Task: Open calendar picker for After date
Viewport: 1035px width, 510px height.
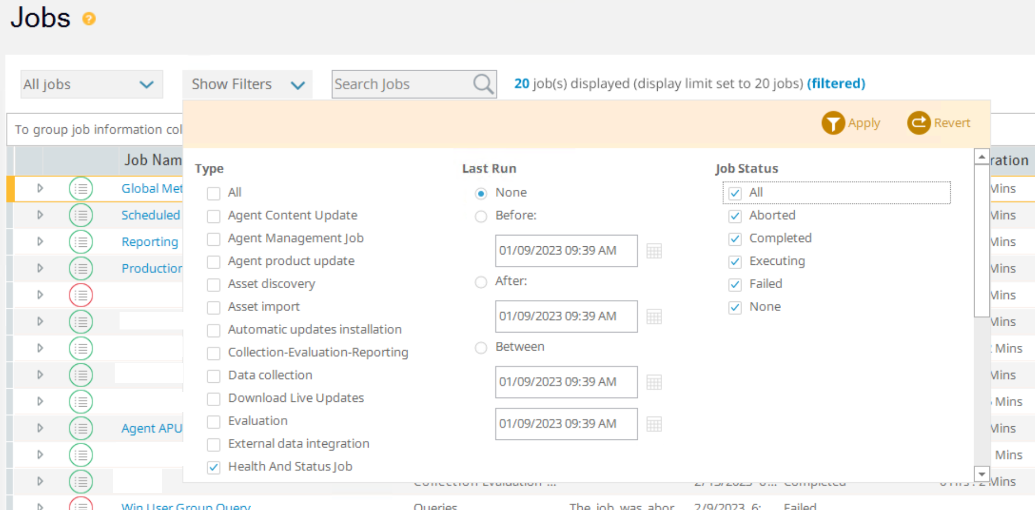Action: point(654,317)
